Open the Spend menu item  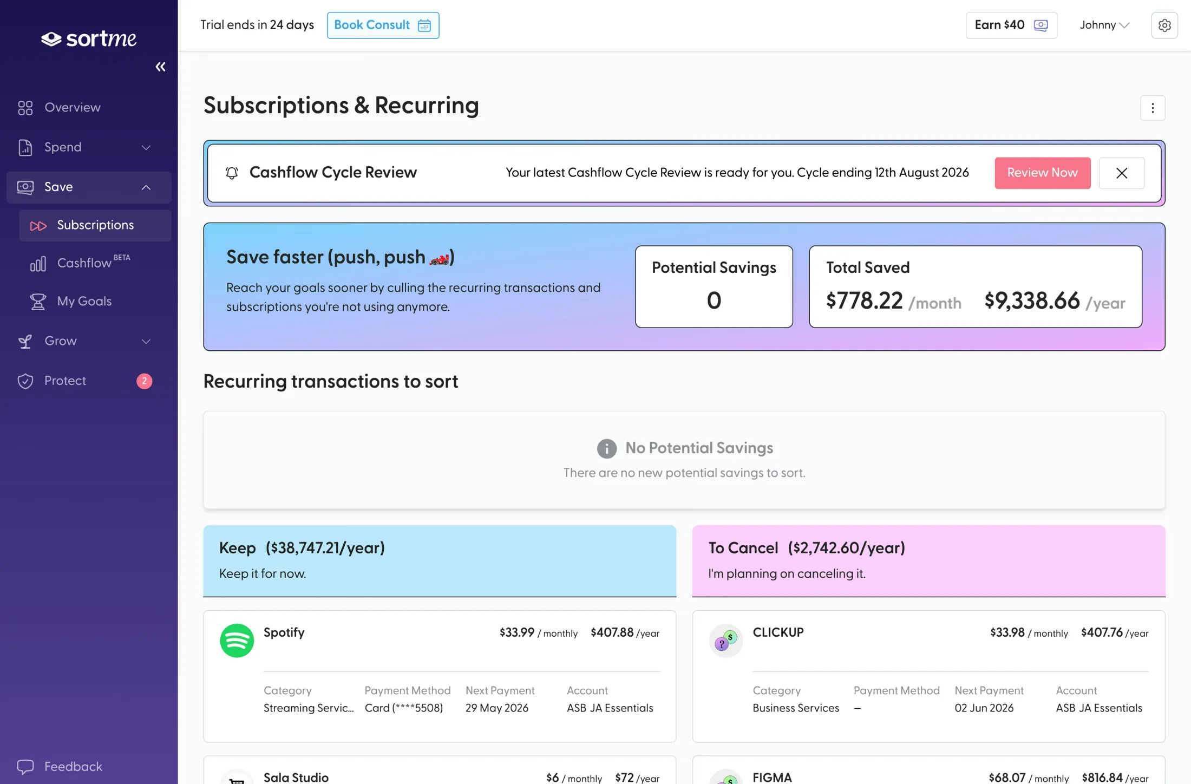pos(89,147)
